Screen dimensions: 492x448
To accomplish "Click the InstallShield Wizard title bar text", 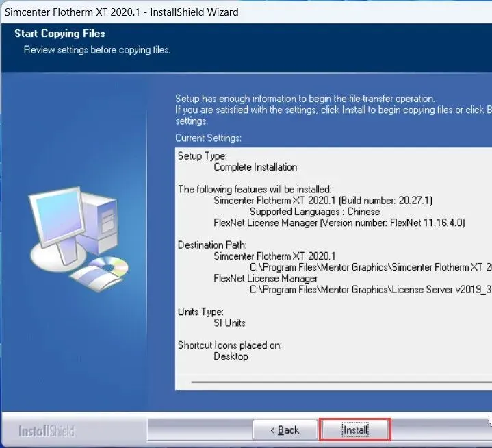I will pos(121,12).
